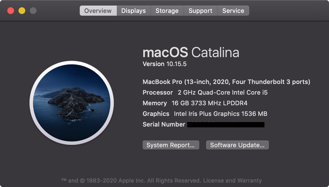Open the License and Warranty link
This screenshot has height=187, width=329.
[232, 181]
